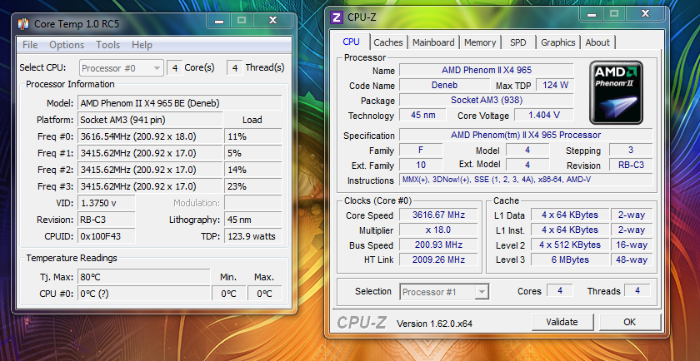Click the Bus Speed value 200.93 MHz
Screen dimensions: 700x361
(438, 245)
